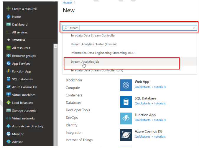Click the Create a resource plus icon

[8, 9]
